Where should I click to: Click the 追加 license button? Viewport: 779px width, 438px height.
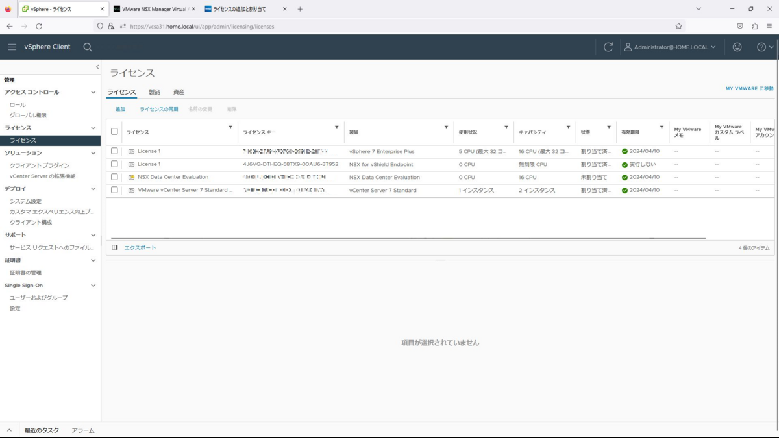[120, 109]
